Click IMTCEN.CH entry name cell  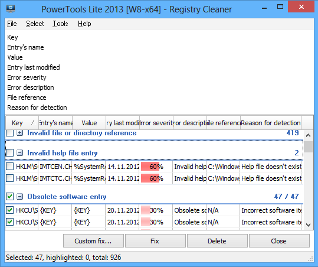55,167
